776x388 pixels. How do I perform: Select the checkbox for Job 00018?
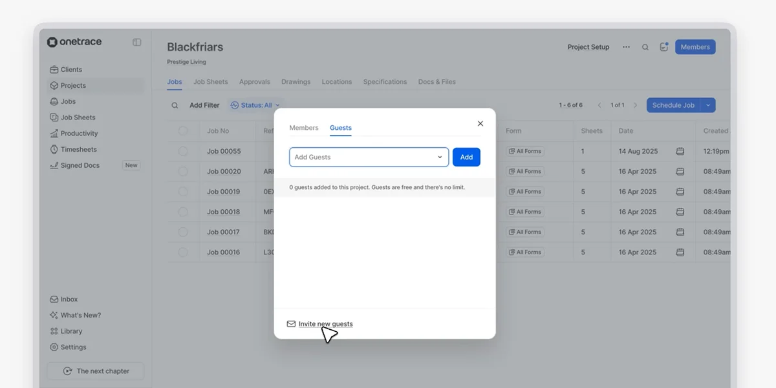(x=183, y=212)
